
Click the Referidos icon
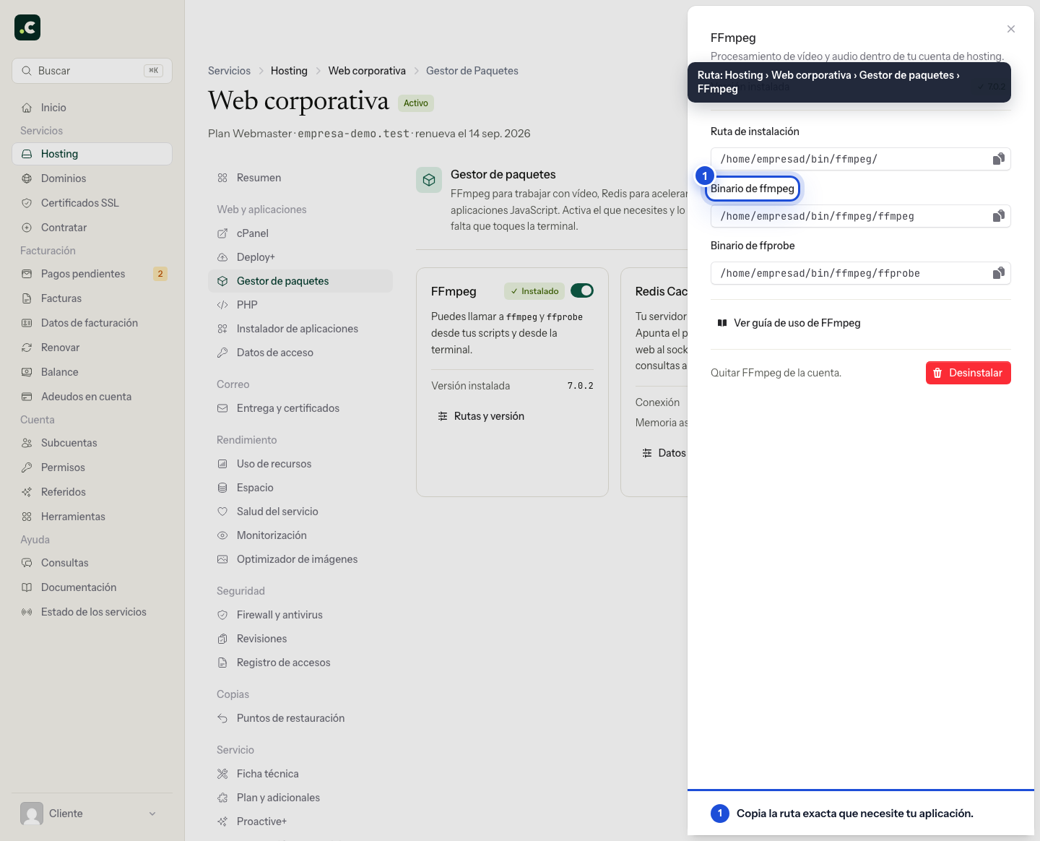27,492
